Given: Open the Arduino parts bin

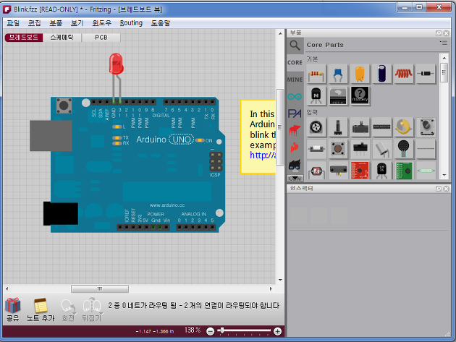Looking at the screenshot, I should pos(295,96).
